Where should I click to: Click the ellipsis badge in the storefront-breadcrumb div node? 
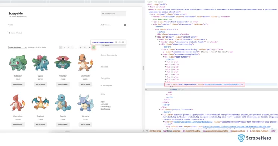[191, 22]
